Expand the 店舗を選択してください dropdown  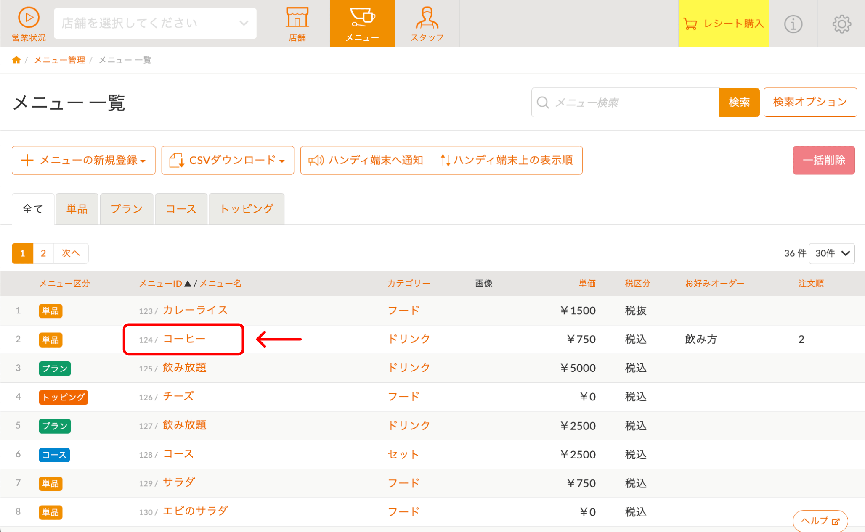point(155,24)
